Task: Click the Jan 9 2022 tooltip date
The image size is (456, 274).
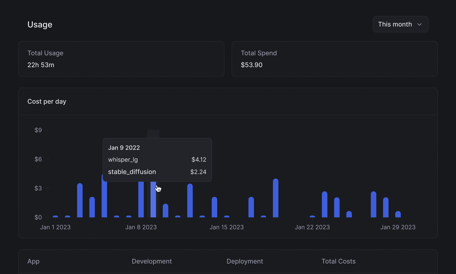Action: click(x=124, y=148)
